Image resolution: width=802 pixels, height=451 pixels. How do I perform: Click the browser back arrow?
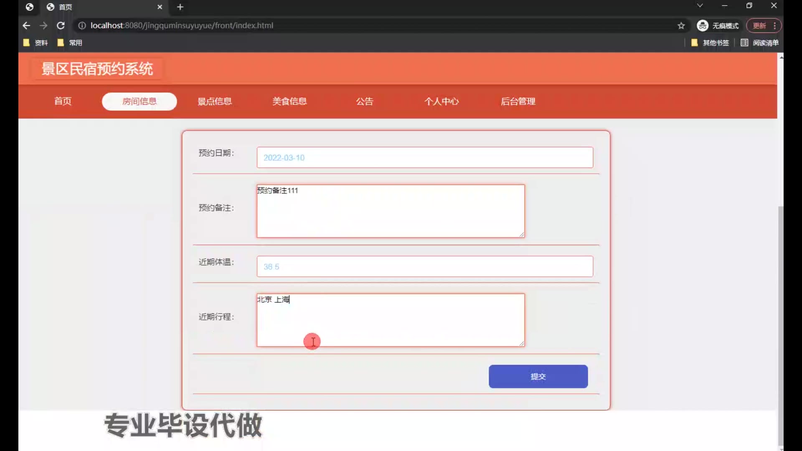26,25
